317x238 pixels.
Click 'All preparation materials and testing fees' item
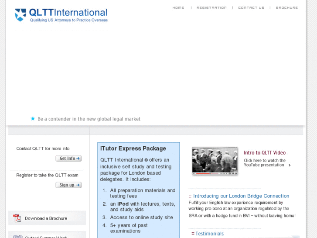pos(143,193)
